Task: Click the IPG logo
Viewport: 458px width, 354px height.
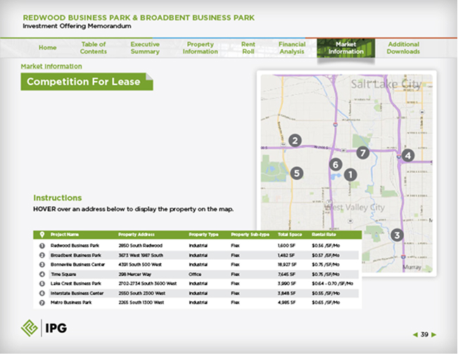Action: [x=44, y=328]
